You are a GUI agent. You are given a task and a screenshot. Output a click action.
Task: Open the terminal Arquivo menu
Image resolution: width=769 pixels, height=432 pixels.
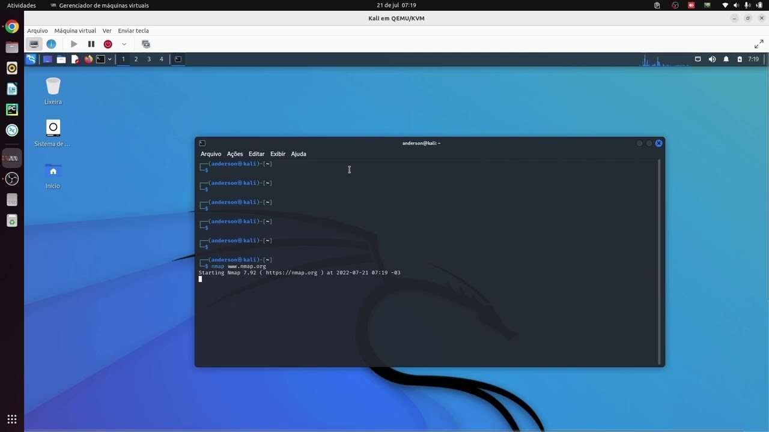click(211, 154)
